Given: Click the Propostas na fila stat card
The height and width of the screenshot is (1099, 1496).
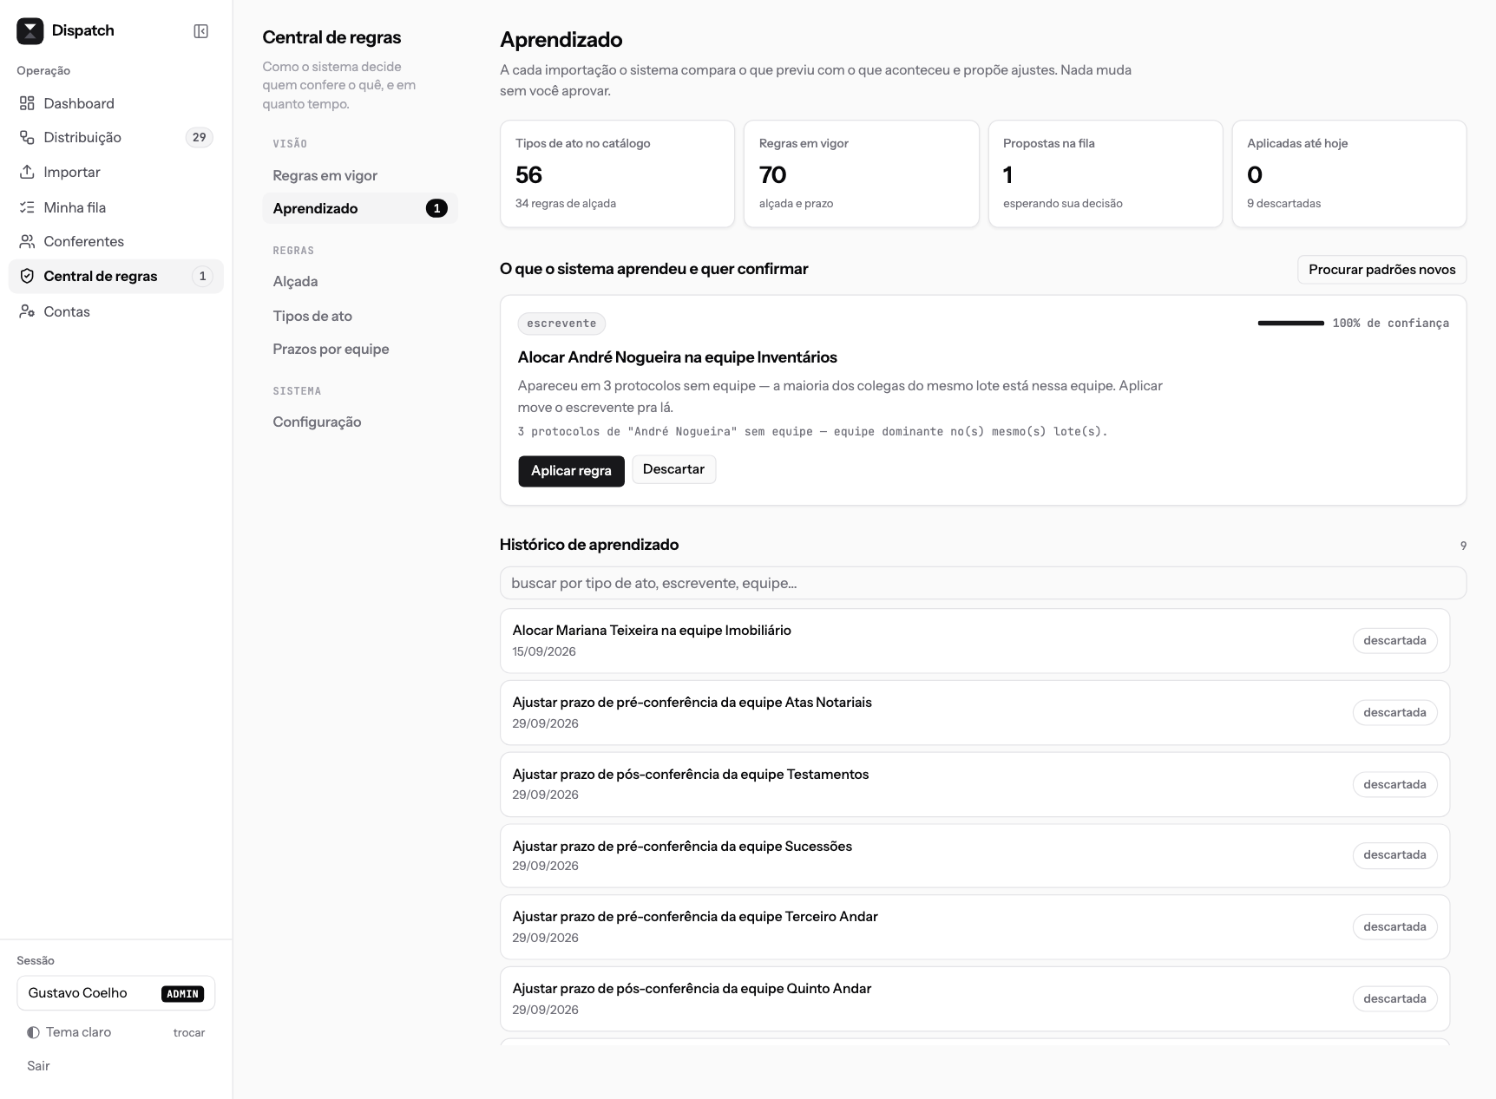Looking at the screenshot, I should coord(1106,174).
